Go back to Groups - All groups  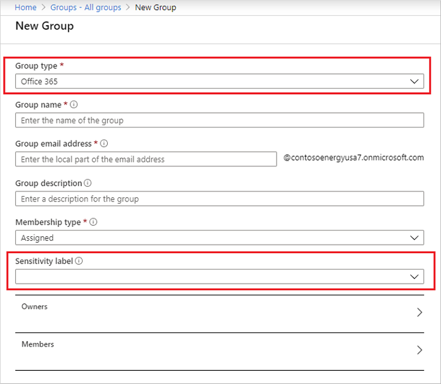coord(85,8)
